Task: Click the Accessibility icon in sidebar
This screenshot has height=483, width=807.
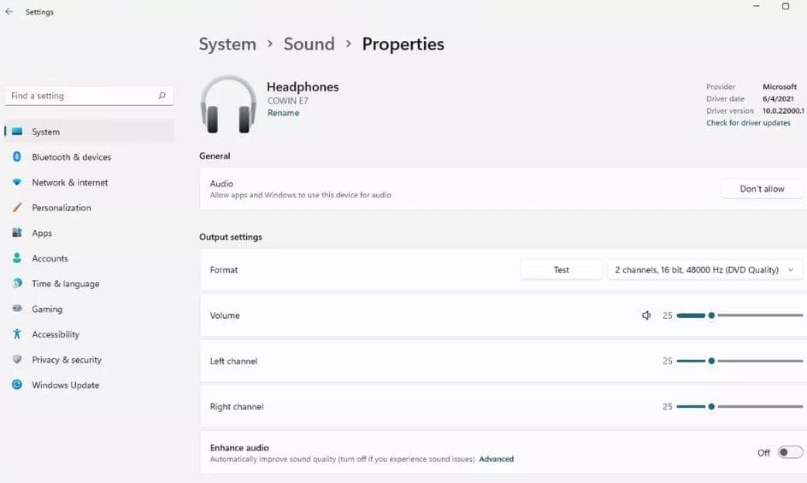Action: [16, 334]
